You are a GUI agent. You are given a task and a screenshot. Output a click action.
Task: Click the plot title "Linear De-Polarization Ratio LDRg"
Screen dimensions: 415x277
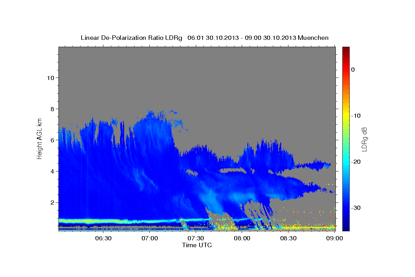[x=131, y=38]
